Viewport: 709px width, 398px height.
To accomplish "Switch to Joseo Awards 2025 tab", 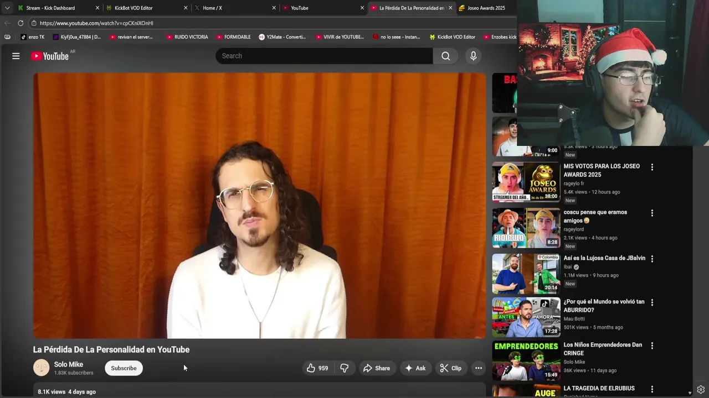I will [486, 8].
